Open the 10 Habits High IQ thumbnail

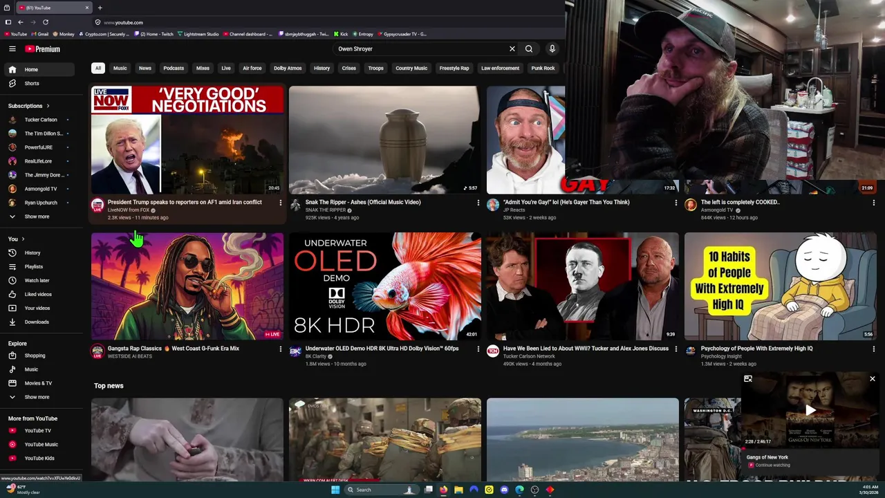[x=781, y=286]
